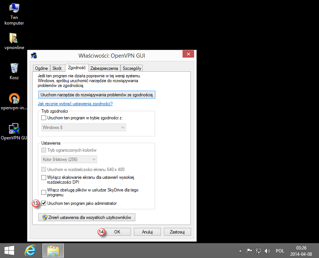Open link on manually choosing compatibility settings

tap(75, 104)
